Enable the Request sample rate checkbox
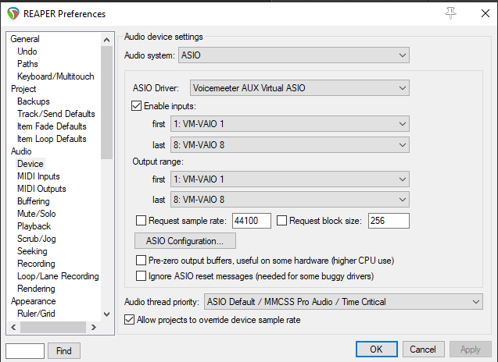 click(x=142, y=221)
